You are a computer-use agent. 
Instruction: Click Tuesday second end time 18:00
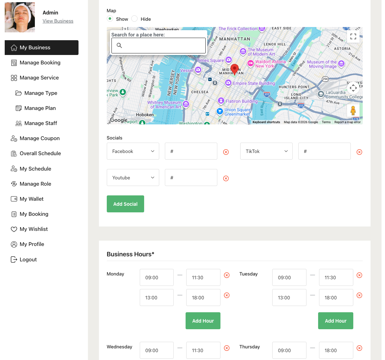coord(336,297)
